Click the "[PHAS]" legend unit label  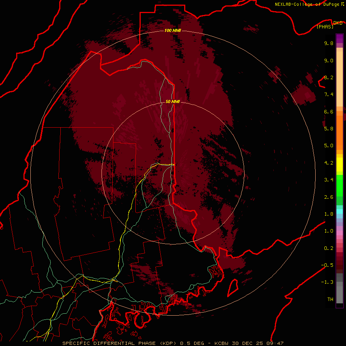click(325, 27)
